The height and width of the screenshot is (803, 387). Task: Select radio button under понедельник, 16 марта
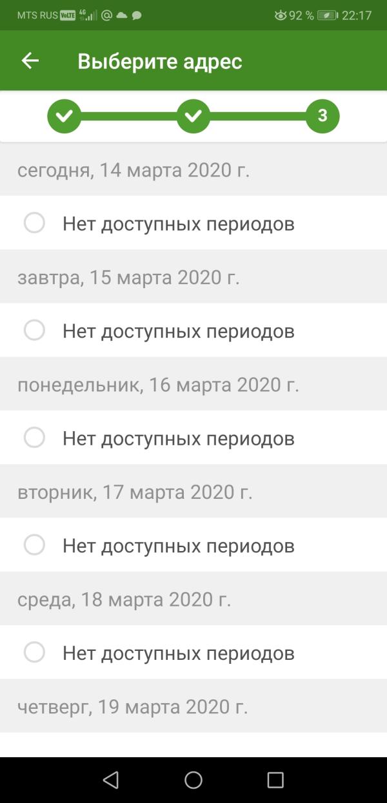(34, 438)
